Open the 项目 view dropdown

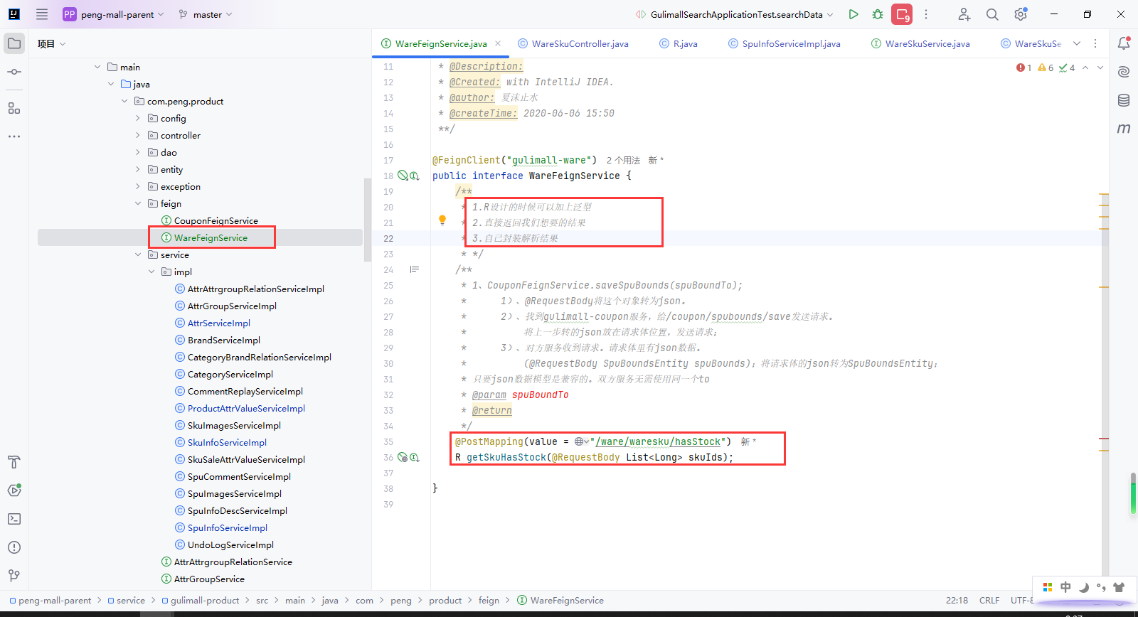coord(52,43)
